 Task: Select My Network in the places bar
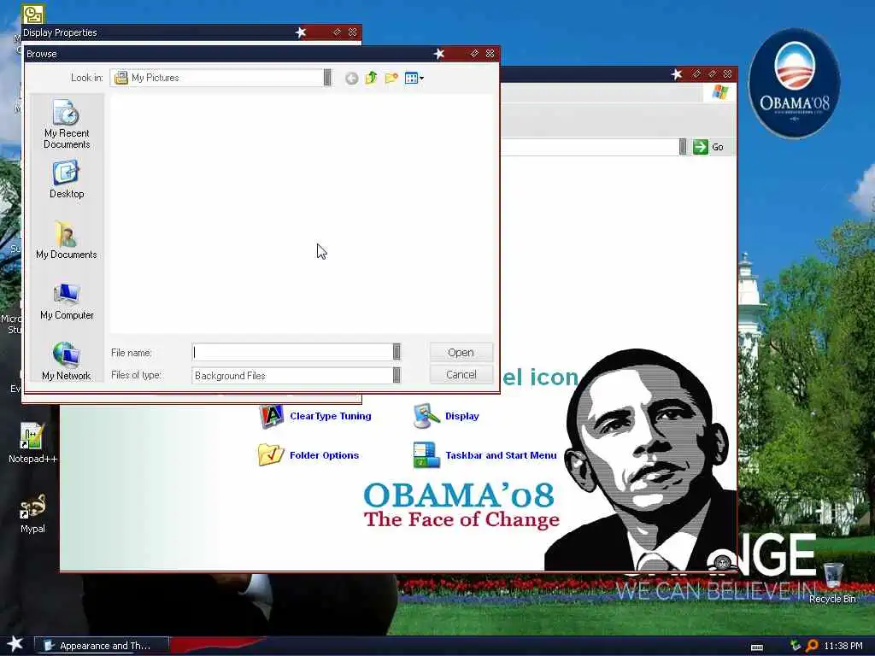pyautogui.click(x=67, y=361)
